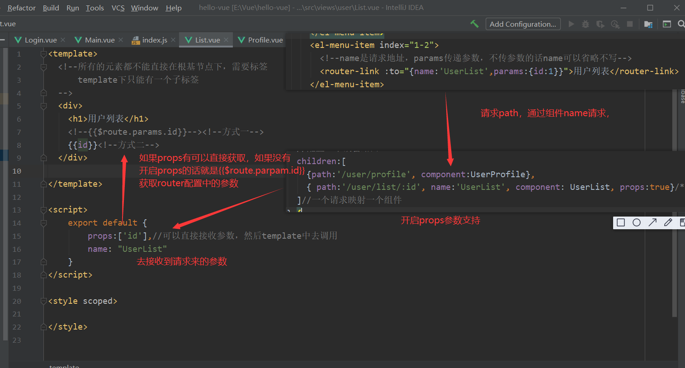Viewport: 685px width, 368px height.
Task: Open the VCS menu
Action: [x=118, y=8]
